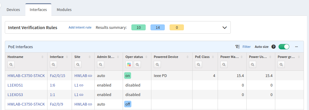
Task: Sort by the PoE Class column
Action: (x=213, y=57)
